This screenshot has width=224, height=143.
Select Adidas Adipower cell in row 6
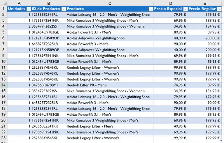pos(110,38)
